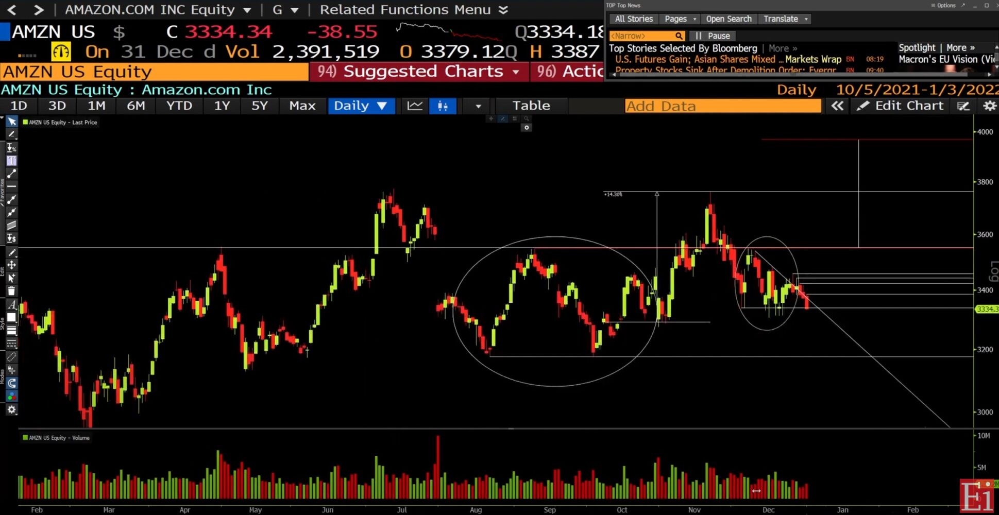The image size is (999, 515).
Task: Open the Table view
Action: point(531,106)
